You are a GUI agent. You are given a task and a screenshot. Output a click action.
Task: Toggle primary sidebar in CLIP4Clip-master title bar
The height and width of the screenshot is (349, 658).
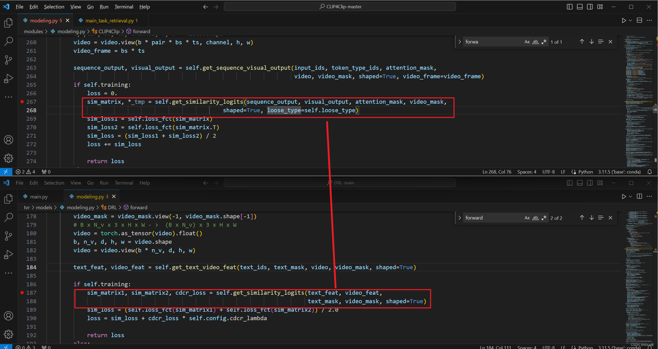click(x=569, y=7)
